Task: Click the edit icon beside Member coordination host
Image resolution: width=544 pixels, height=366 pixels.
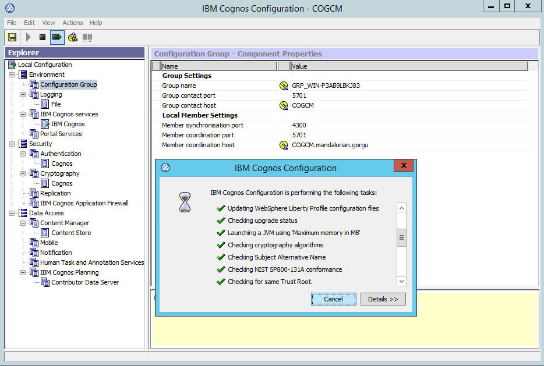Action: coord(284,145)
